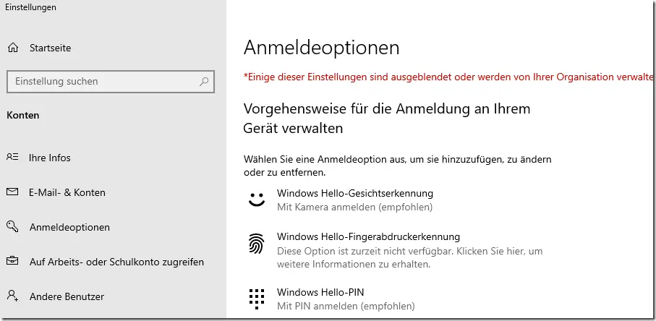
Task: Click the Ihre Infos person icon
Action: (x=12, y=158)
